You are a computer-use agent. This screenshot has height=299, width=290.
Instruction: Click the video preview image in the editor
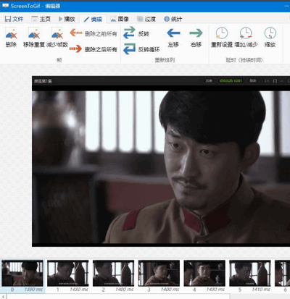pyautogui.click(x=161, y=161)
